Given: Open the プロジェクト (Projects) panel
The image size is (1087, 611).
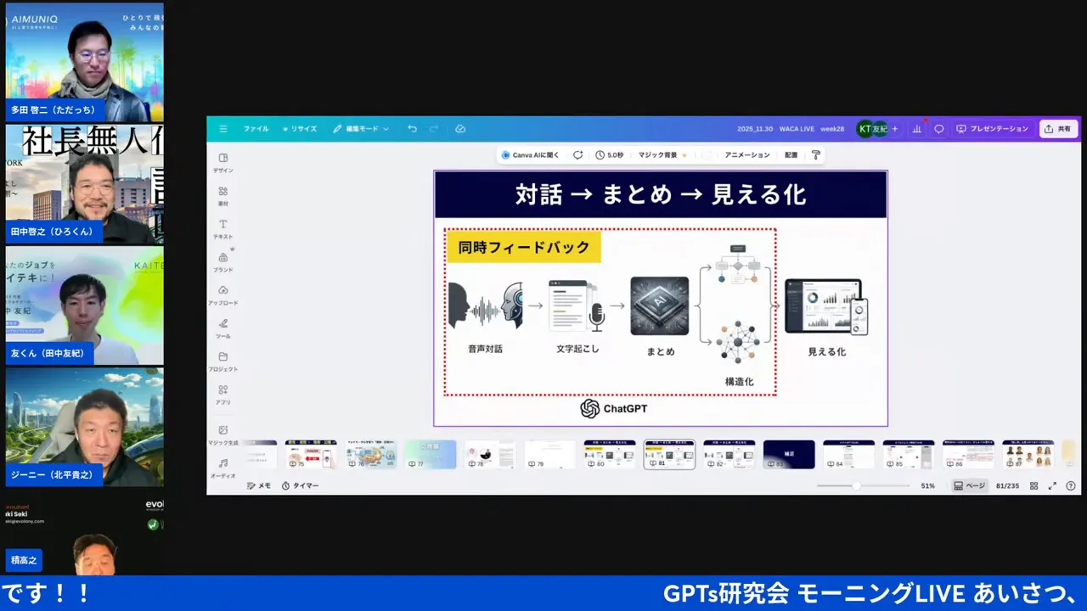Looking at the screenshot, I should tap(222, 362).
